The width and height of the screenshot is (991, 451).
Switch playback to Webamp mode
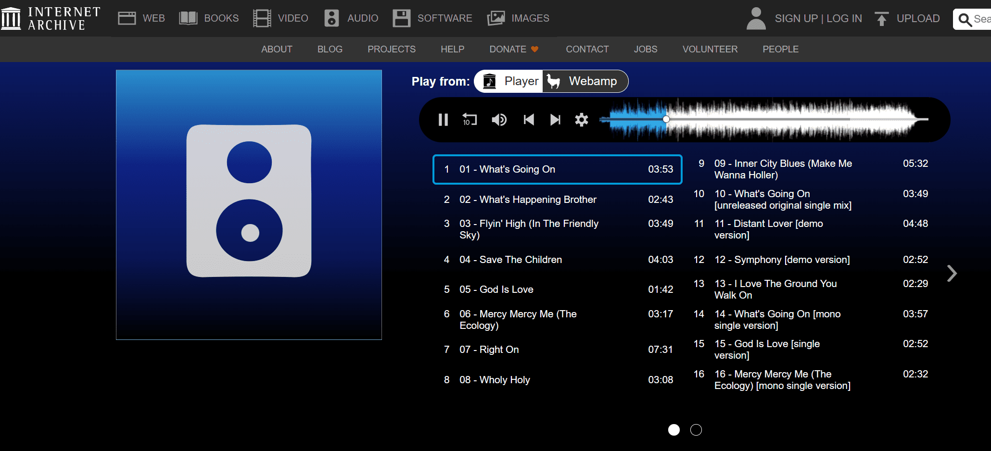tap(585, 81)
